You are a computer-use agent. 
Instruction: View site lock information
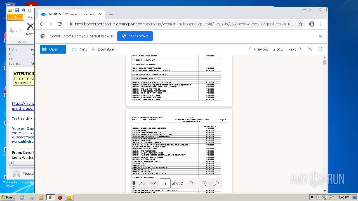[70, 24]
